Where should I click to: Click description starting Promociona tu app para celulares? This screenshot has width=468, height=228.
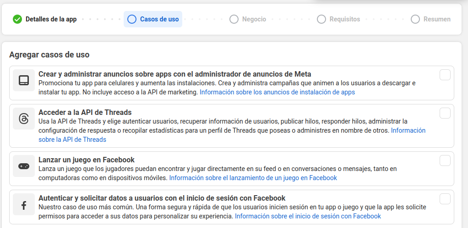(227, 88)
